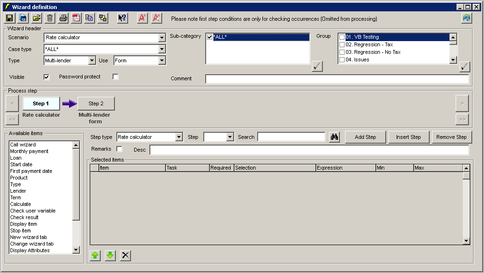The image size is (484, 273).
Task: Export to PDF via the Acrobat icon
Action: tap(76, 18)
